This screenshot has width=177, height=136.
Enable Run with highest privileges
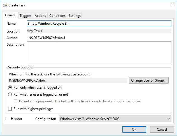tap(10, 109)
